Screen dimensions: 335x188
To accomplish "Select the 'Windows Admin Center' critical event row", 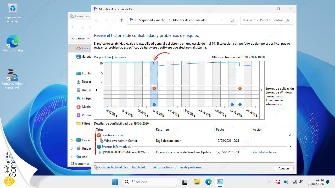I will 194,141.
